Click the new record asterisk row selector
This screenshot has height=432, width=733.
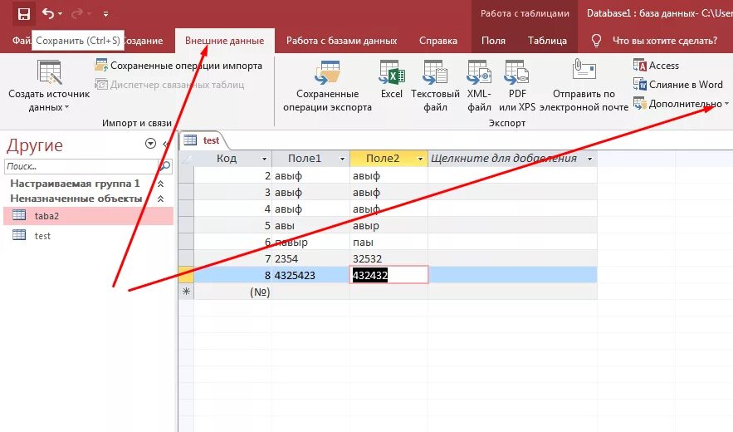(x=186, y=292)
